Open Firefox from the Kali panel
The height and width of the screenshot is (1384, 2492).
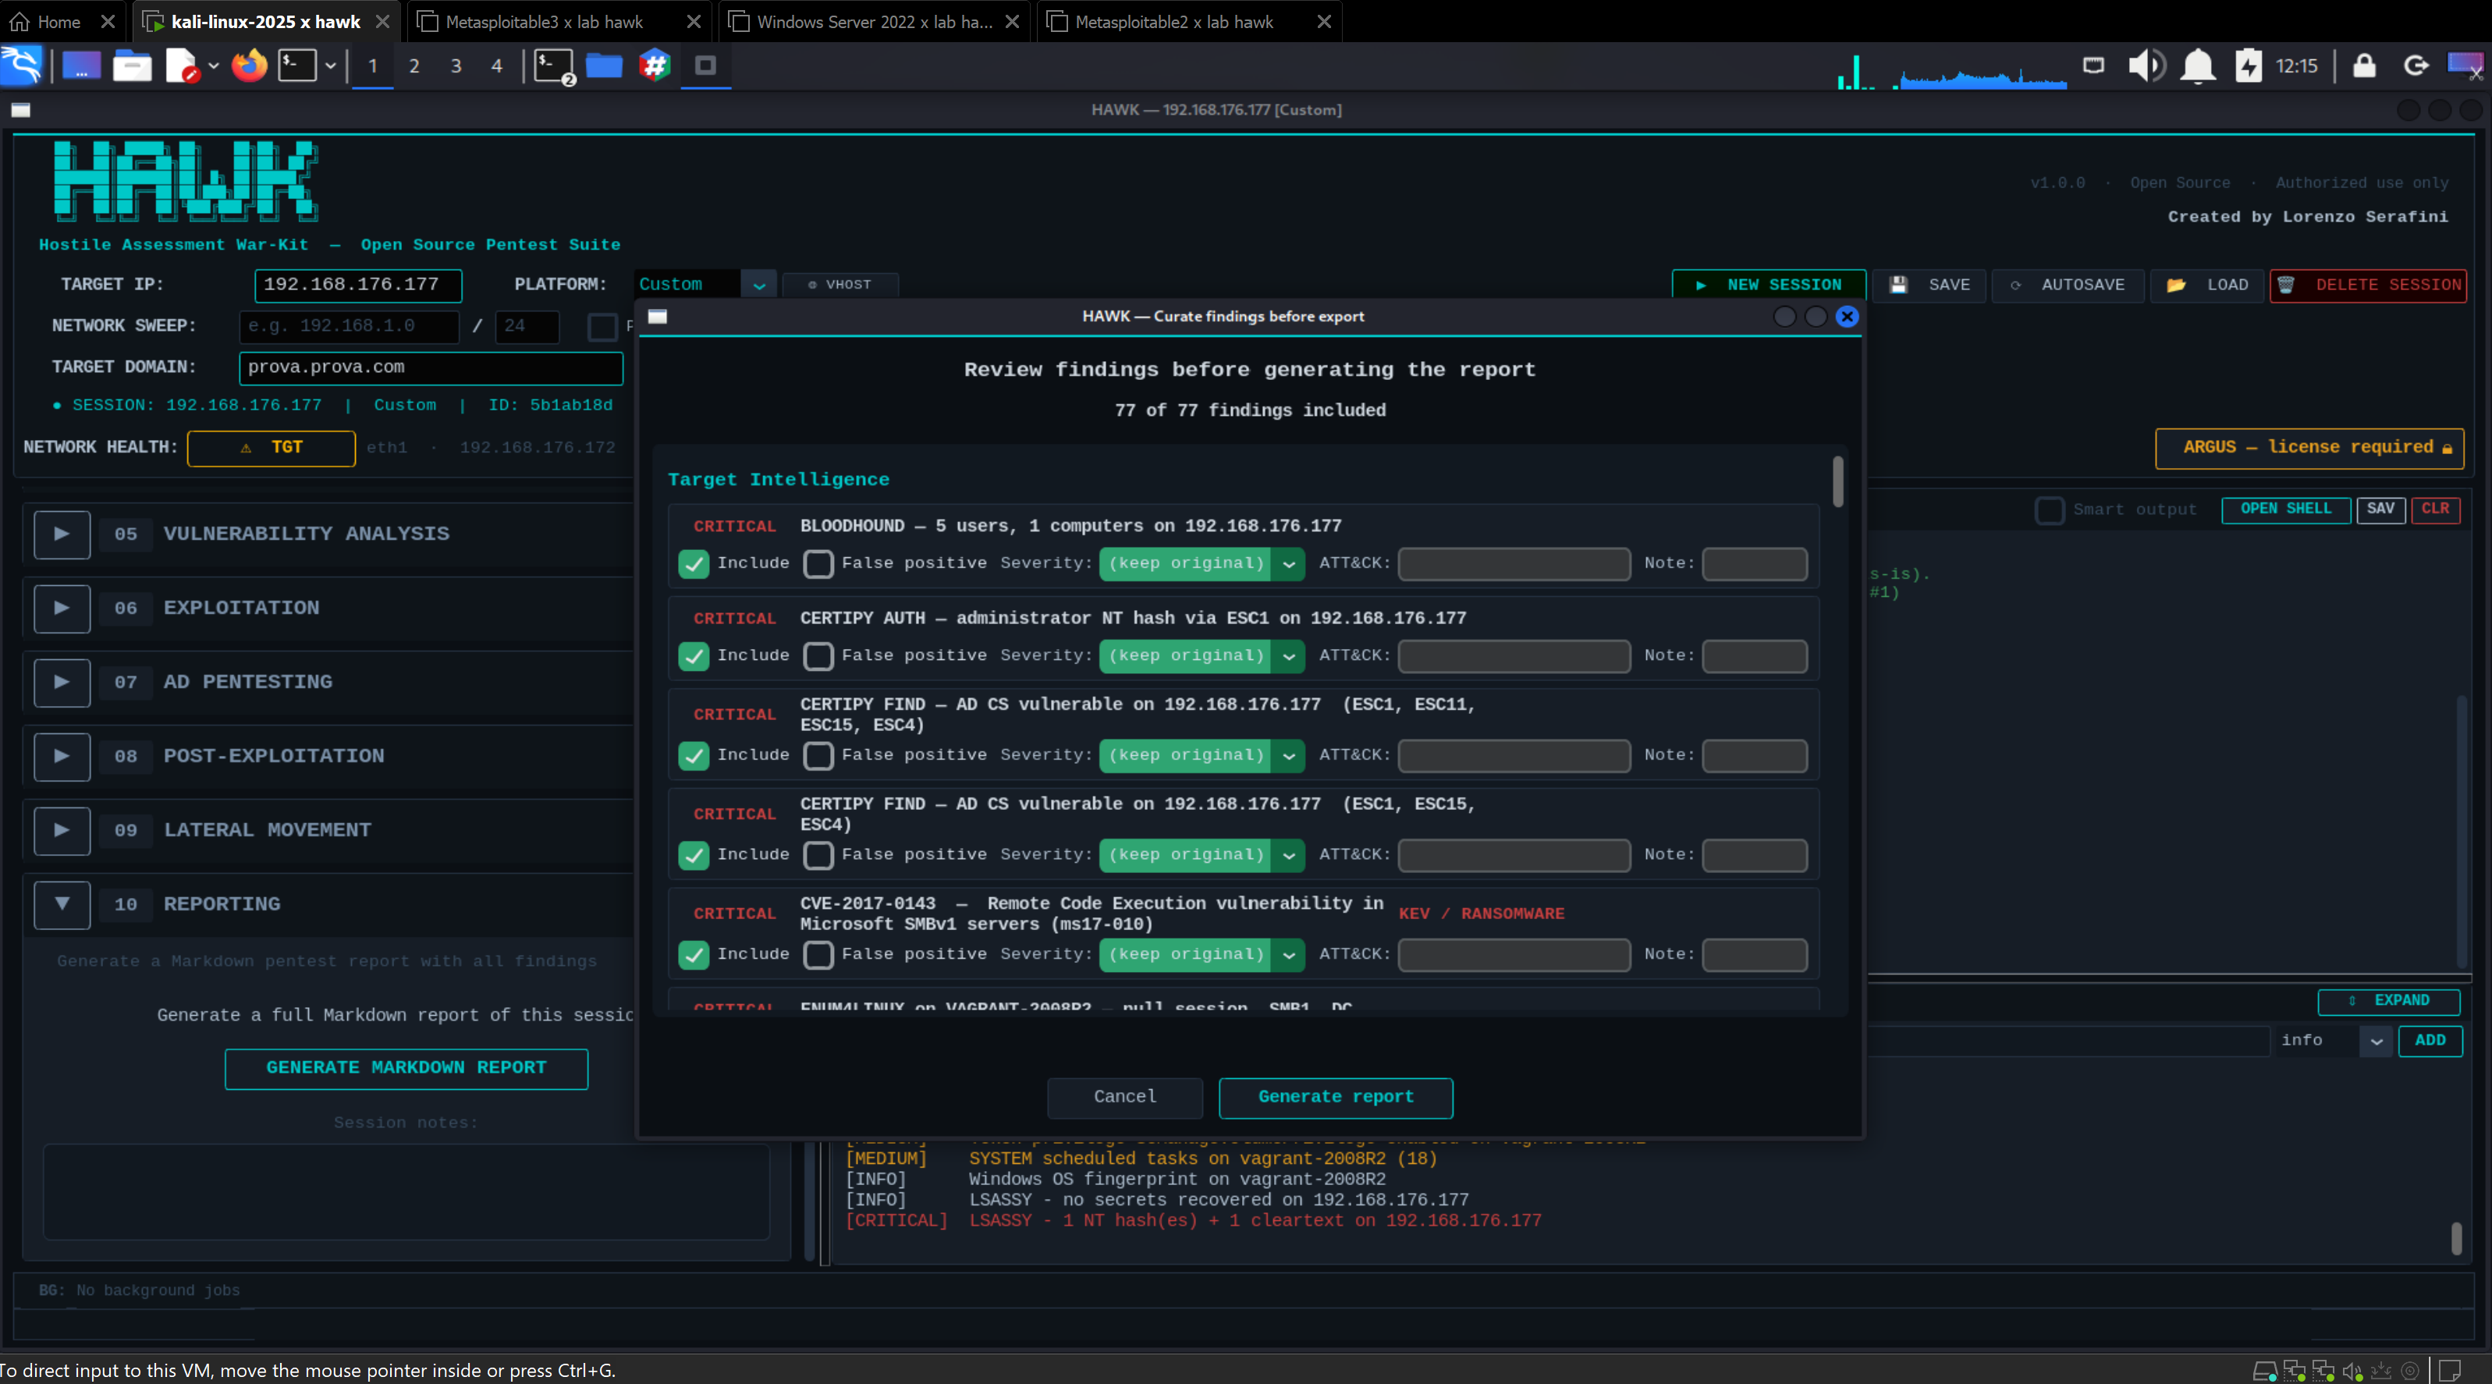249,66
